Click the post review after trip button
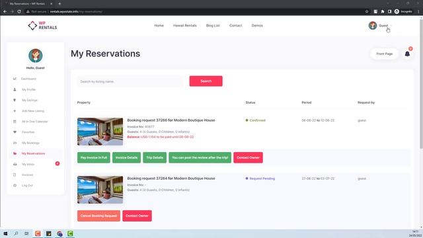This screenshot has width=423, height=238. (200, 157)
